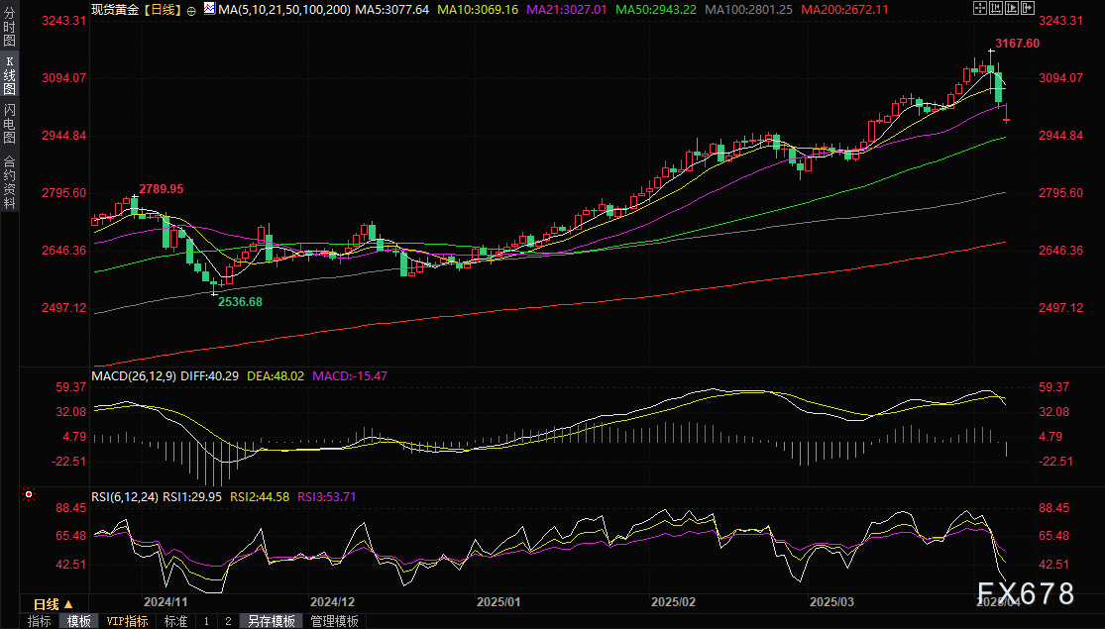Screen dimensions: 1105x629
Task: Click the right axis 2944.84 price level
Action: [1060, 136]
